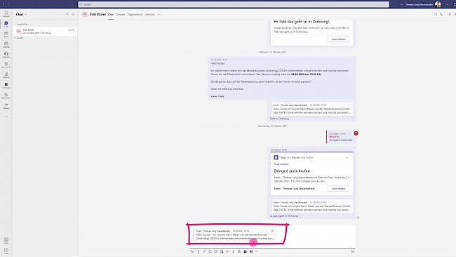456x257 pixels.
Task: Start a new chat
Action: (73, 14)
